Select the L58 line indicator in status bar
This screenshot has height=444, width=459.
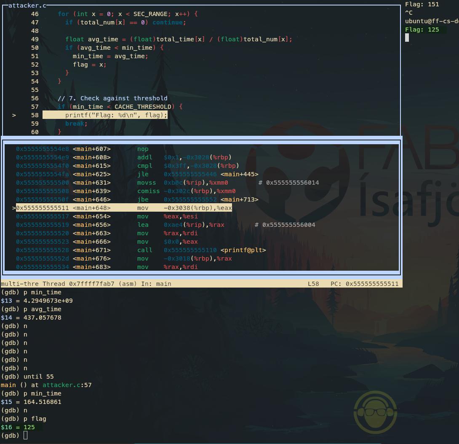point(313,284)
